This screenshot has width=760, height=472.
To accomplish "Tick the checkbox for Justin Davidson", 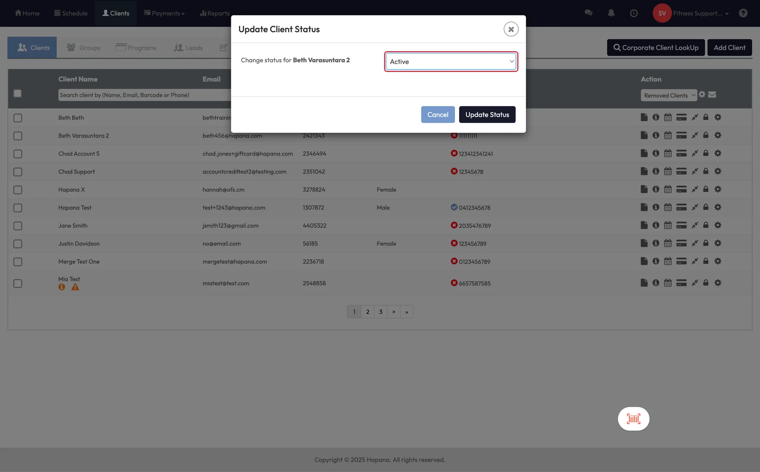I will (x=18, y=244).
